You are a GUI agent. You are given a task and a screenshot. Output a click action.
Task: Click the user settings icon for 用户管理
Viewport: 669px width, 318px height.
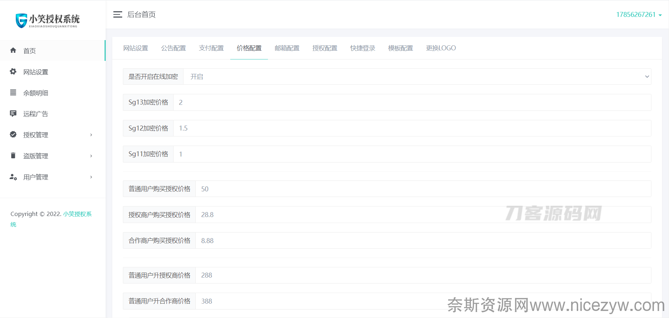pyautogui.click(x=13, y=177)
